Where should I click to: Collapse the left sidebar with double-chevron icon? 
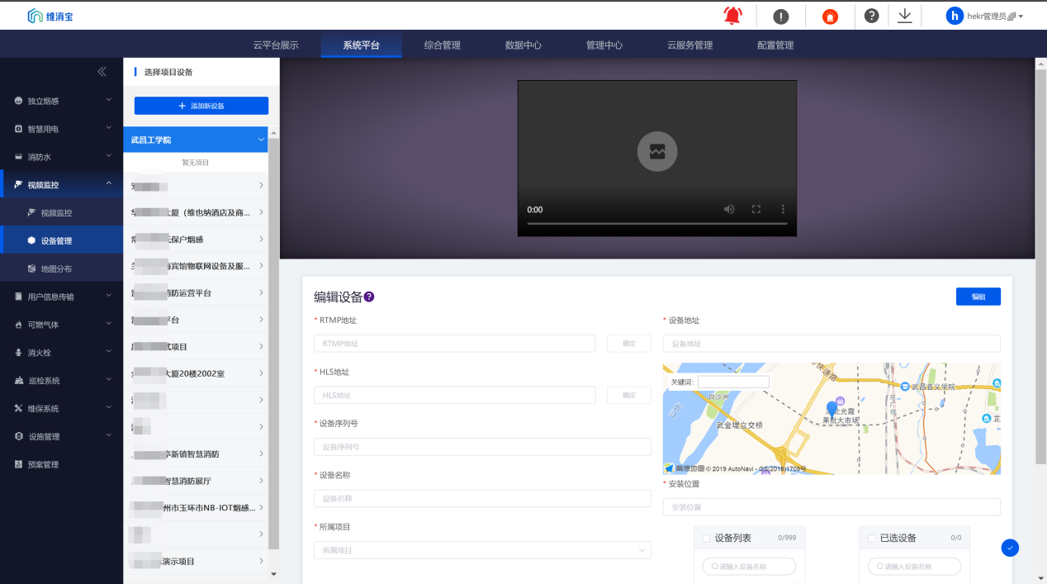(102, 72)
